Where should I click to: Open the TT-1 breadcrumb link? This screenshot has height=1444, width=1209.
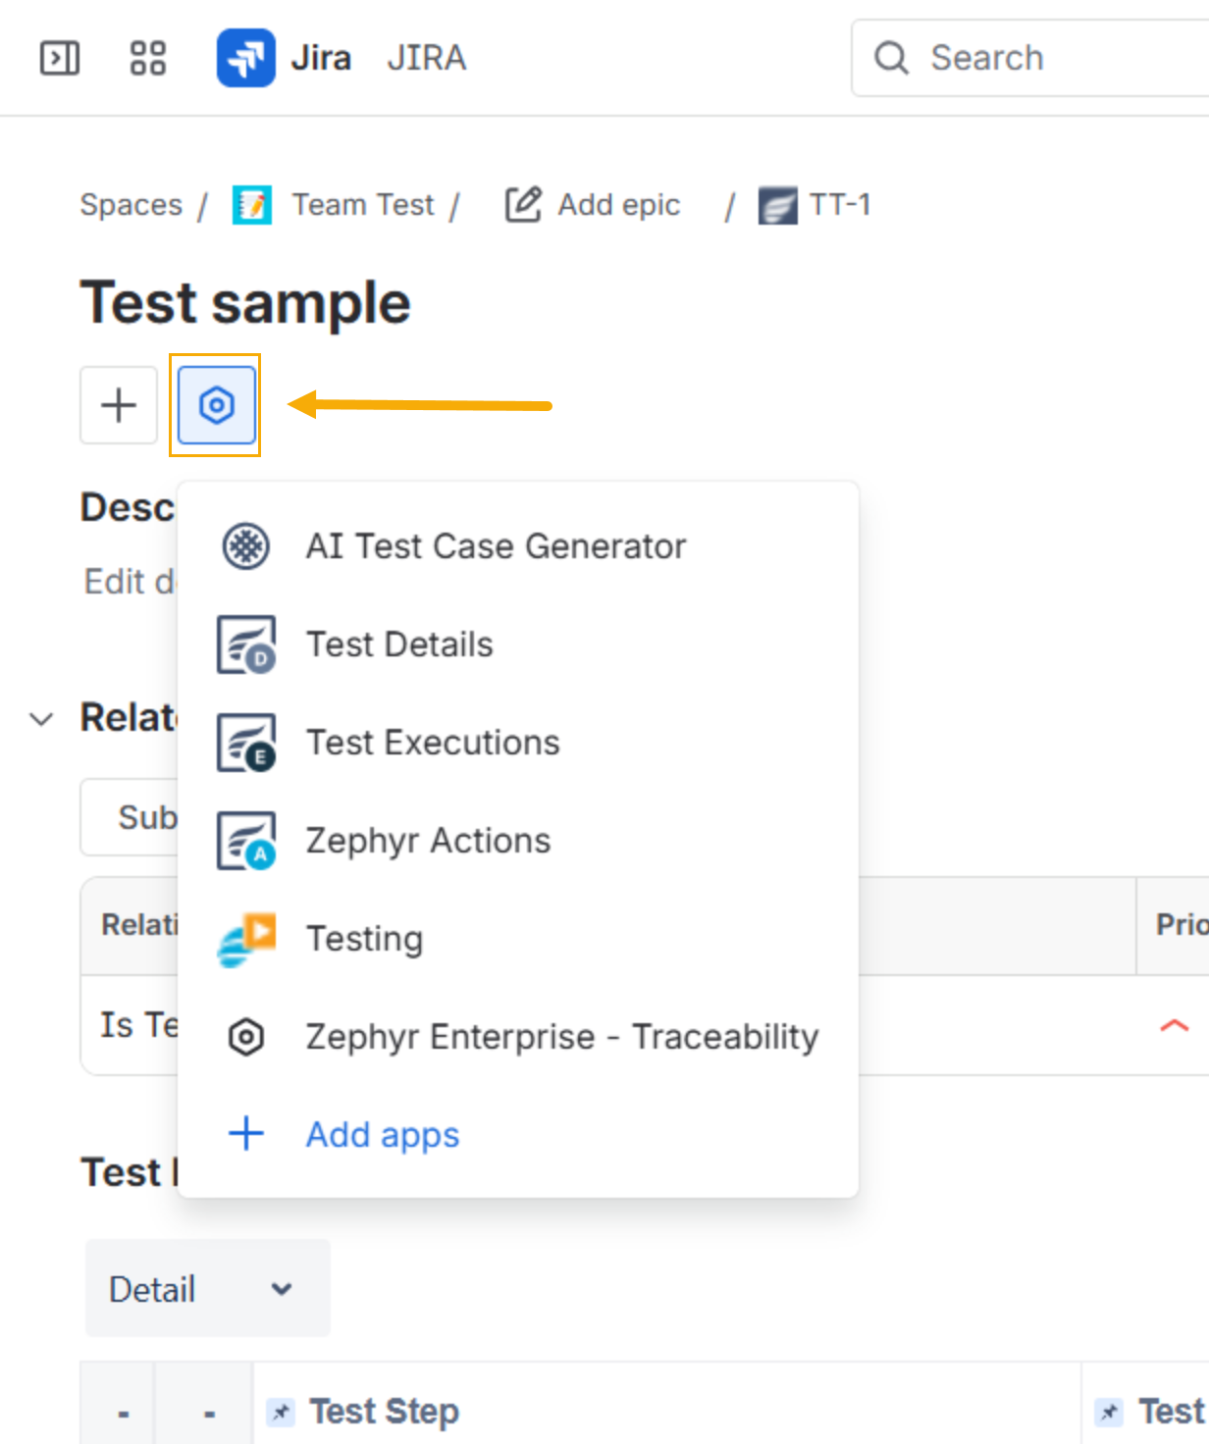point(840,205)
